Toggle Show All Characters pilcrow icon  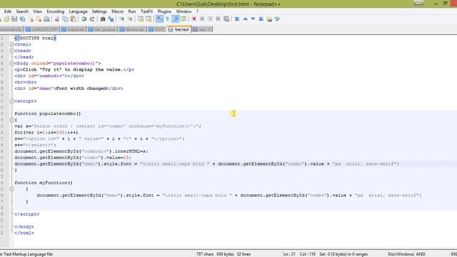coord(167,19)
